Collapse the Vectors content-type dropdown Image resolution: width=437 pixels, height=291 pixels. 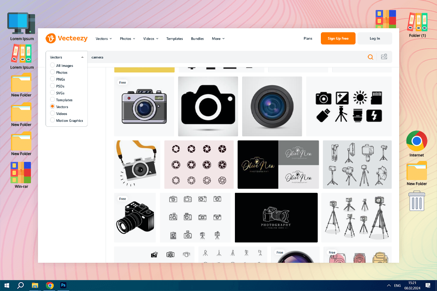66,57
